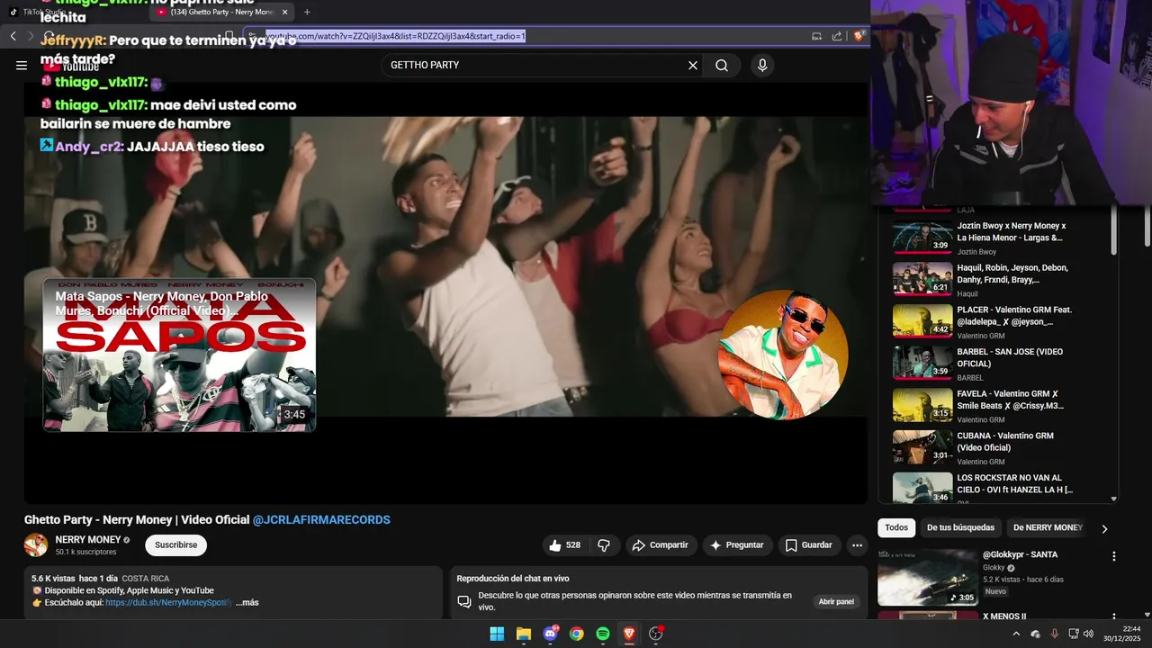Like the video with thumbs-up 528
This screenshot has width=1152, height=648.
click(x=565, y=545)
